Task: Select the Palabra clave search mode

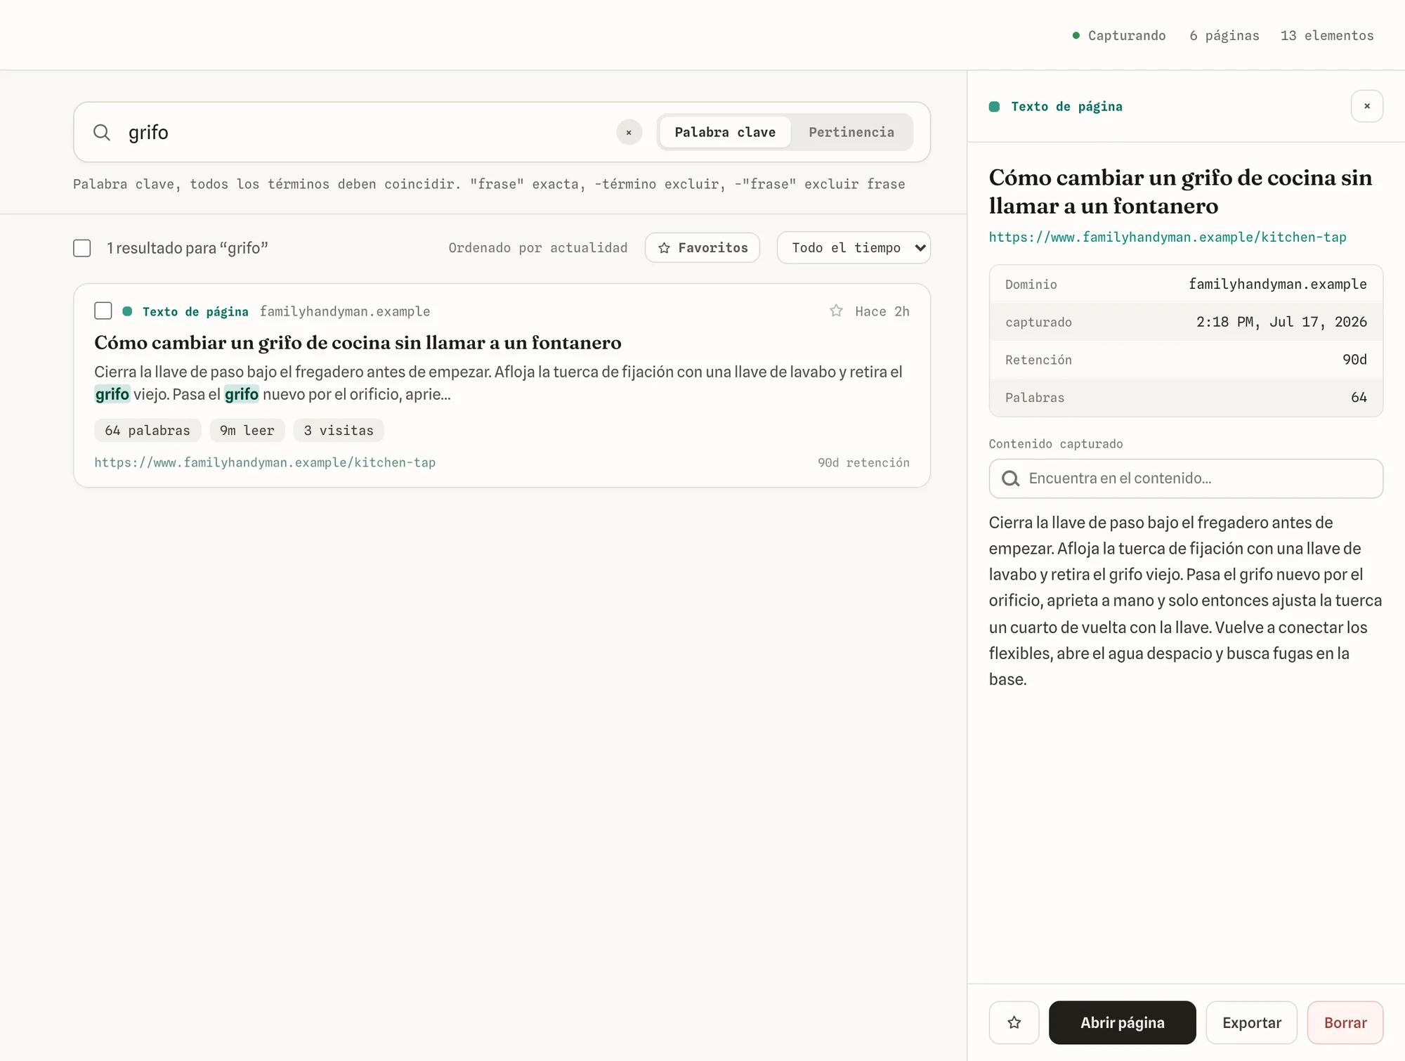Action: pos(725,132)
